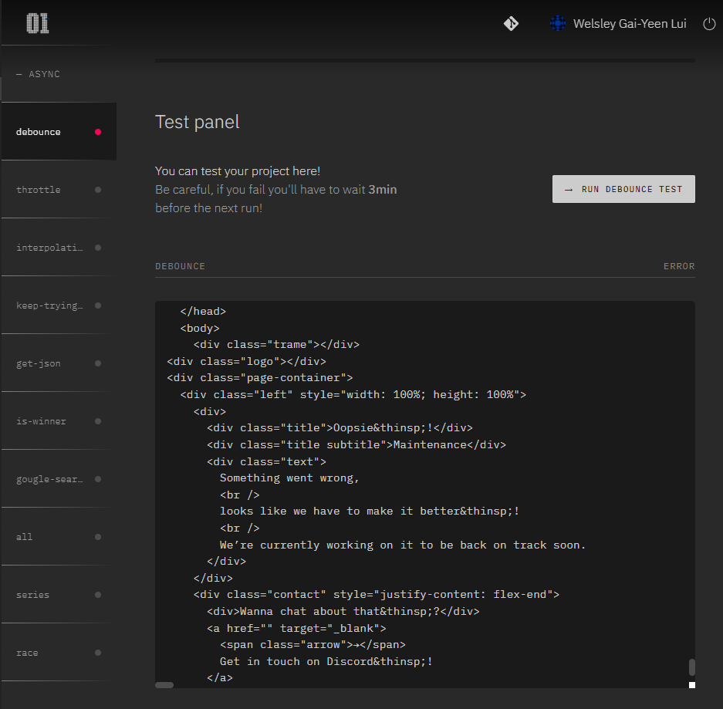Click the red status dot beside debounce
Screen dimensions: 723x709
[x=98, y=132]
